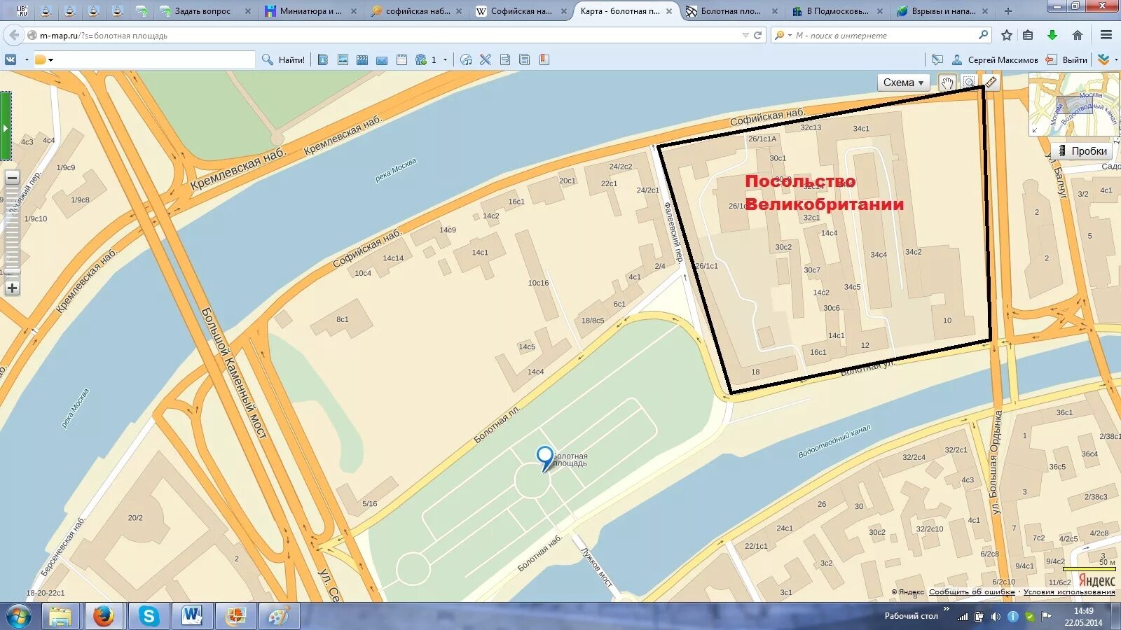Switch to the Миниатюра и... tab

point(311,11)
